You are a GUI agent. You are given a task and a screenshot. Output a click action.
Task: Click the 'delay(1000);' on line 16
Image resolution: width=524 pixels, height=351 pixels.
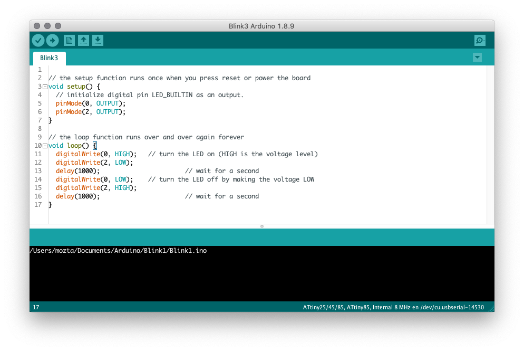click(77, 196)
